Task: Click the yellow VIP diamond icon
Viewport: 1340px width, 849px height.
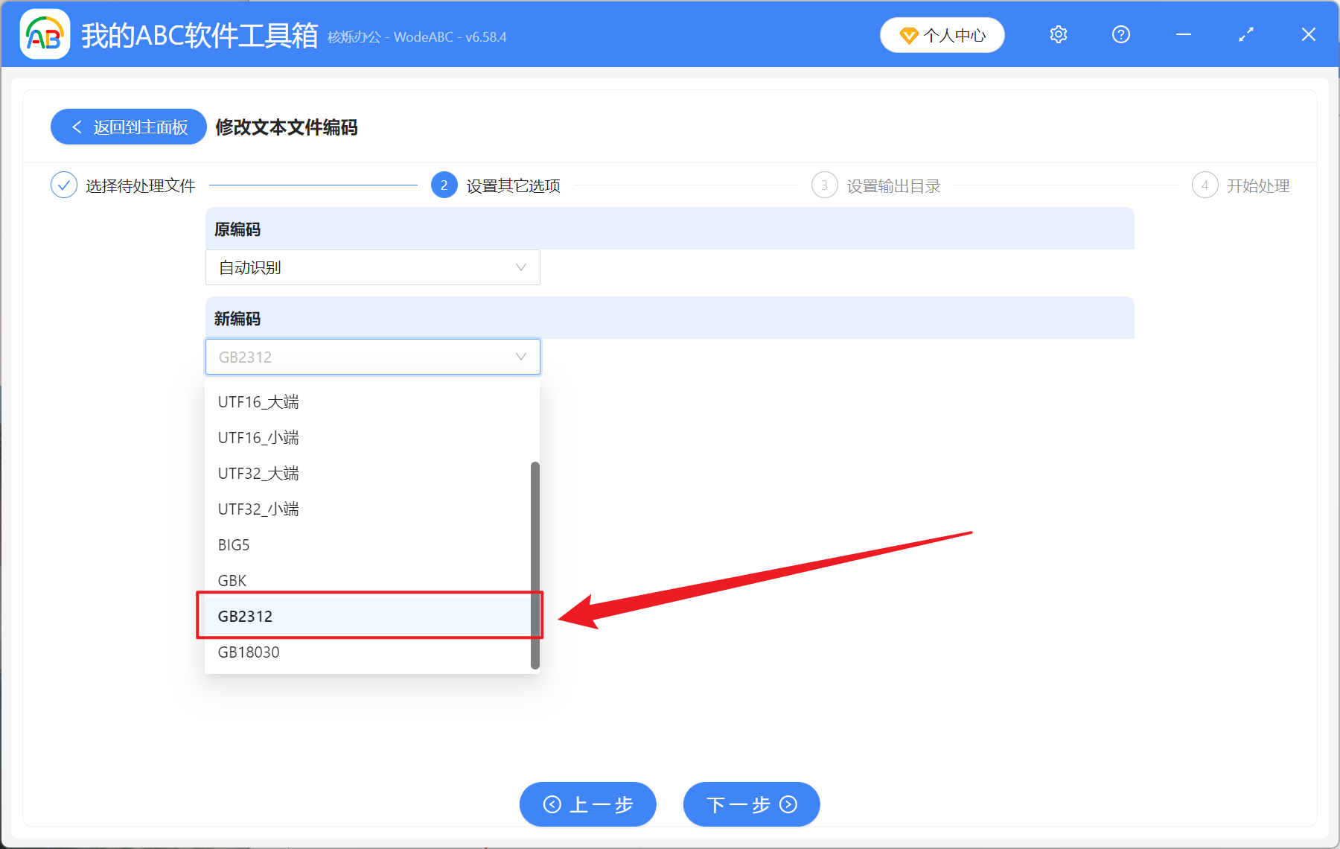Action: pyautogui.click(x=908, y=35)
